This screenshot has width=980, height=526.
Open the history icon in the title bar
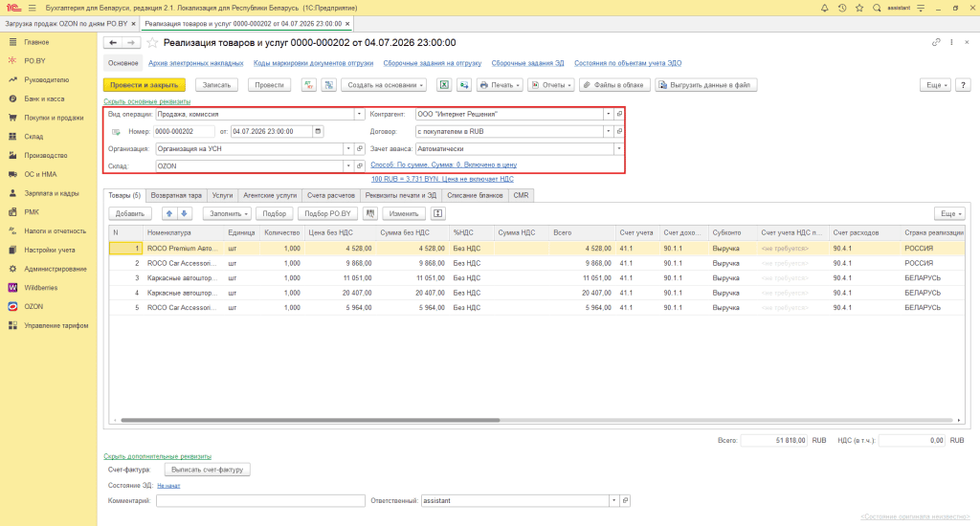[x=842, y=8]
